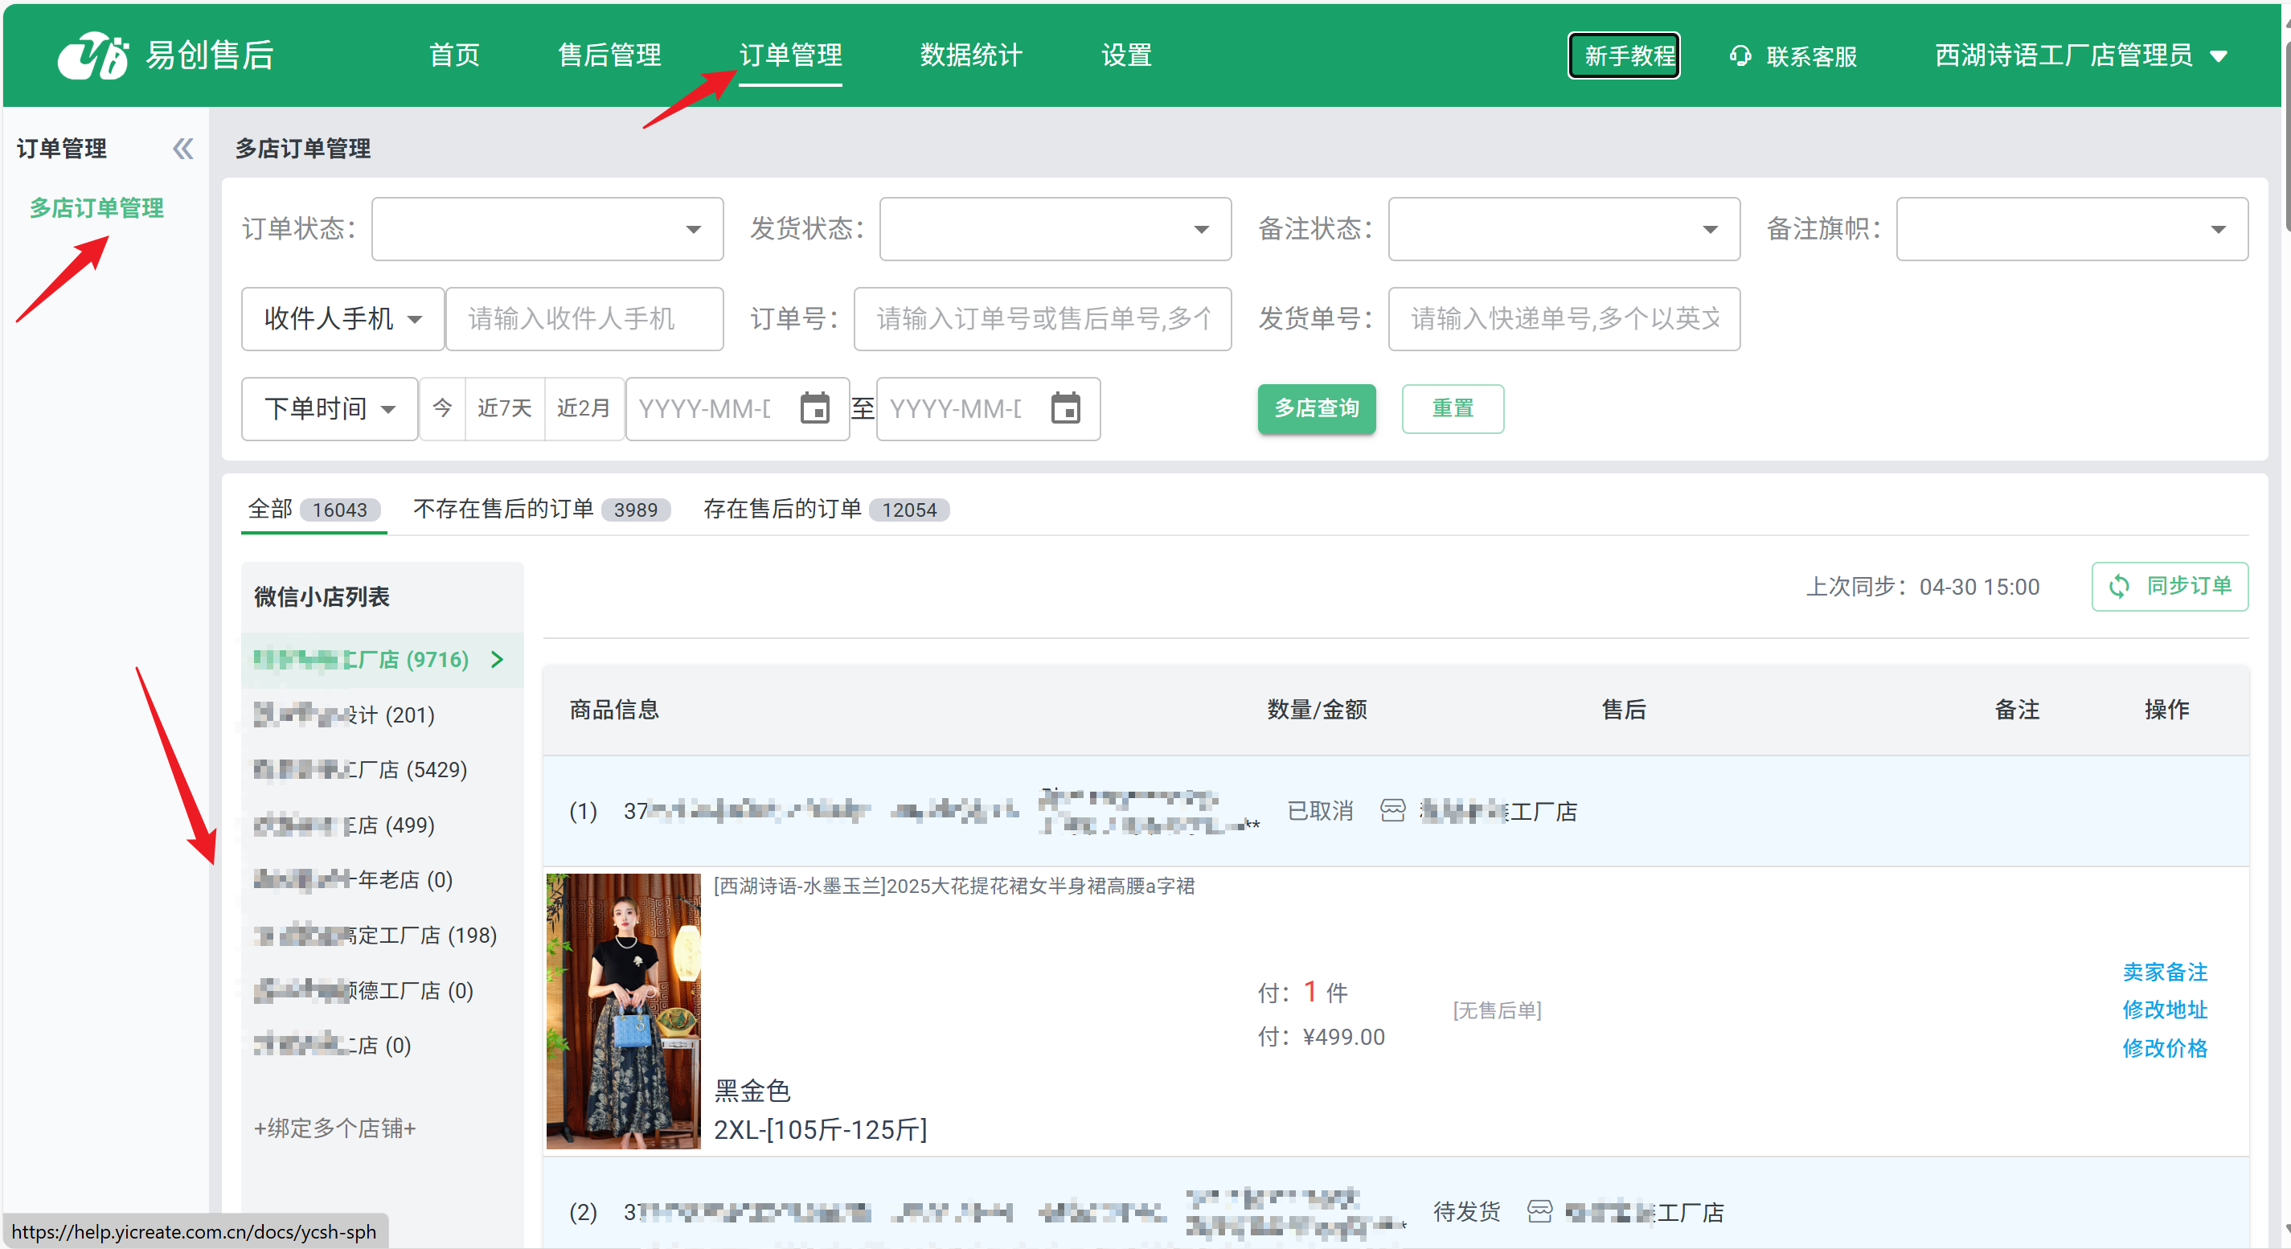
Task: Click the 易创售后 logo icon
Action: (93, 55)
